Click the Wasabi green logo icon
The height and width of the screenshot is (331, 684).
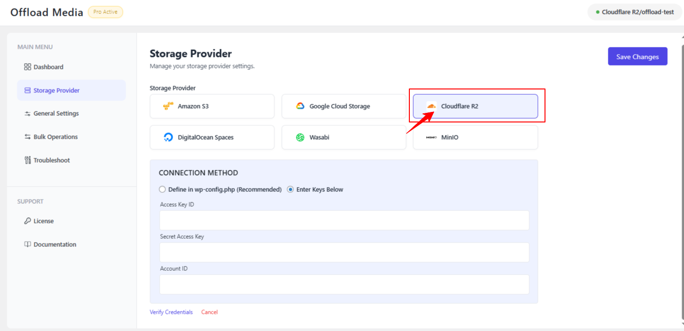(x=300, y=138)
